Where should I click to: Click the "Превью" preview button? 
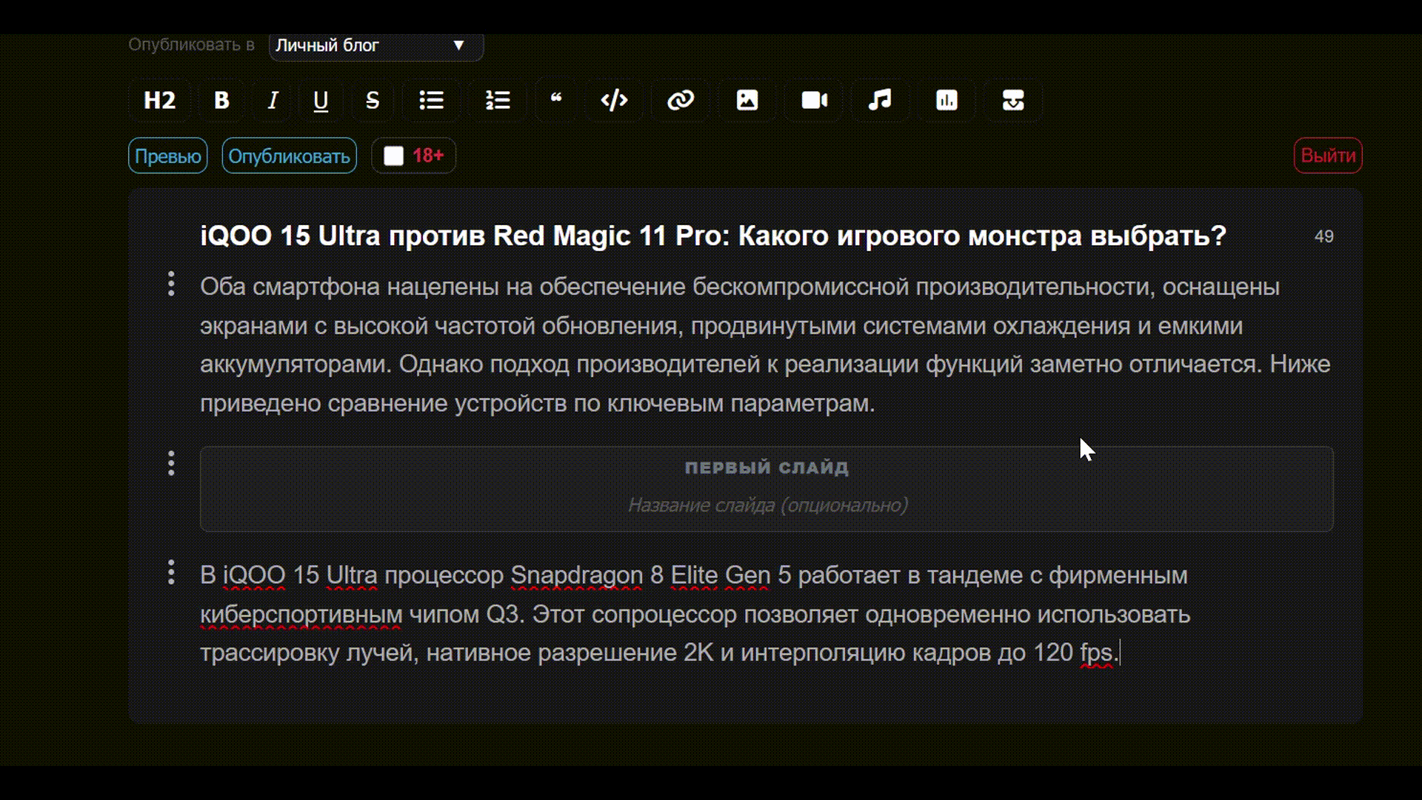coord(167,156)
